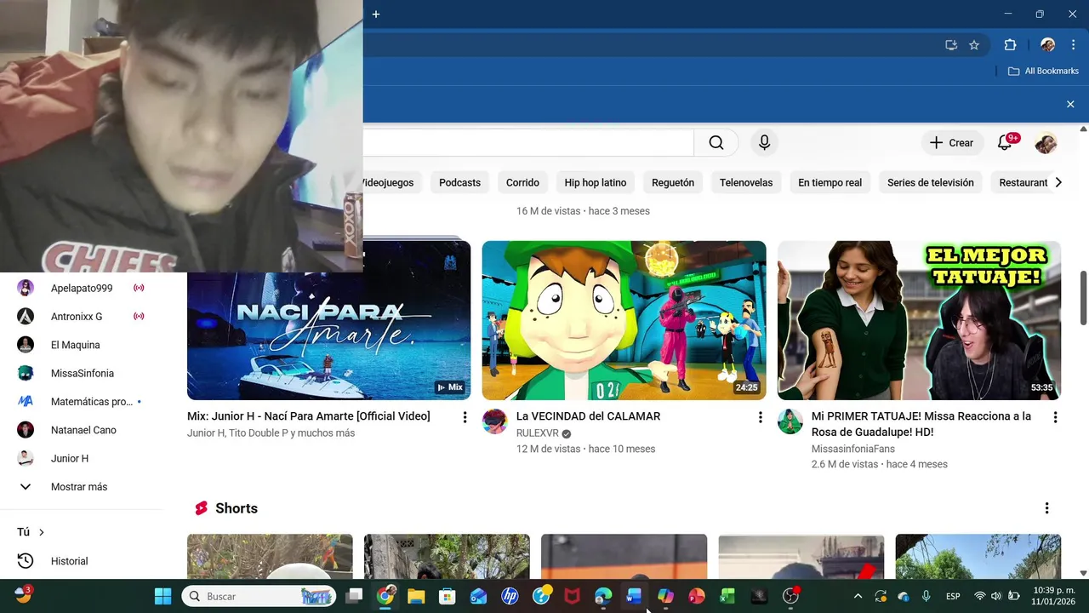This screenshot has width=1089, height=613.
Task: Select the Reguetón filter chip
Action: click(x=673, y=182)
